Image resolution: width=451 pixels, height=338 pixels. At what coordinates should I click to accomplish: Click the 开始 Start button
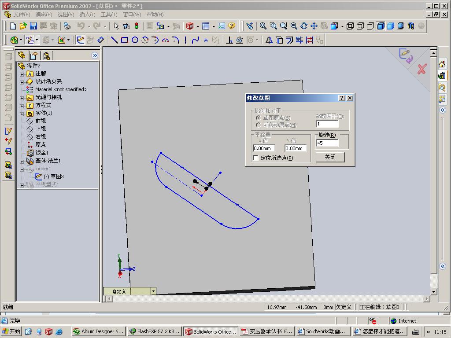pos(11,331)
